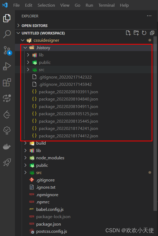This screenshot has width=158, height=236.
Task: Click the Explorer panel title
Action: [x=30, y=16]
